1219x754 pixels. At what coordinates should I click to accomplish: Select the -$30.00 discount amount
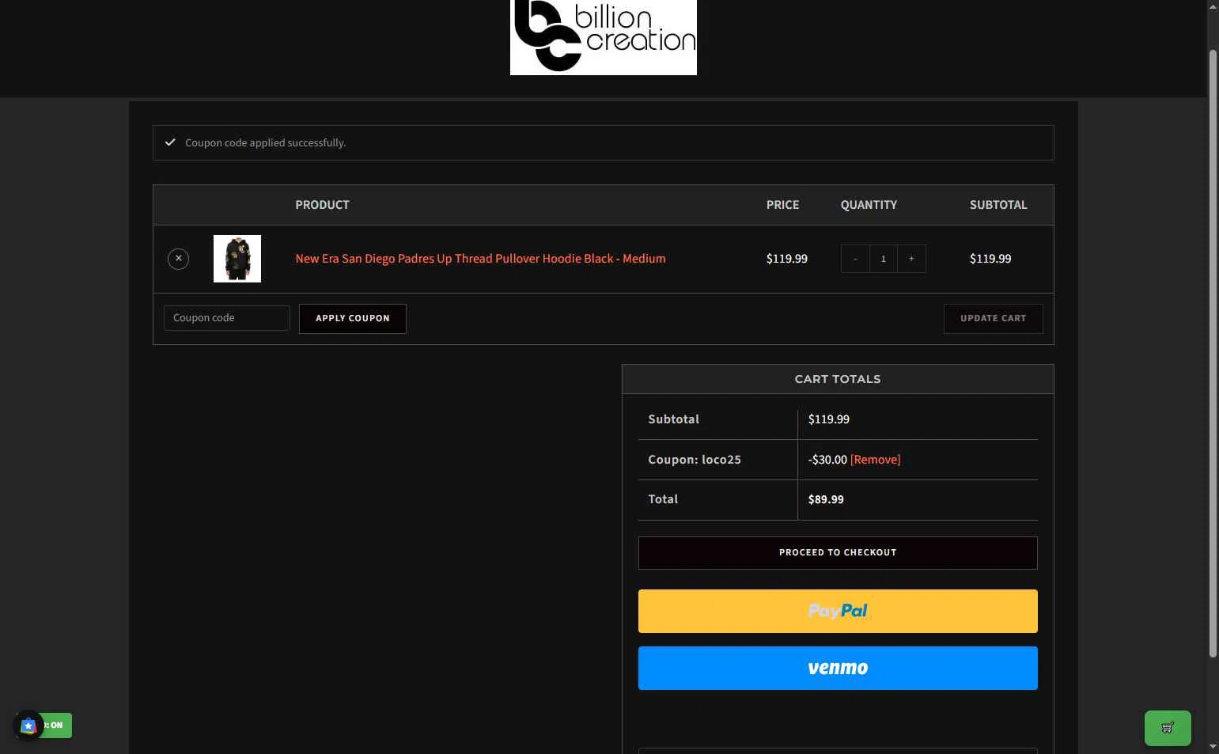827,460
